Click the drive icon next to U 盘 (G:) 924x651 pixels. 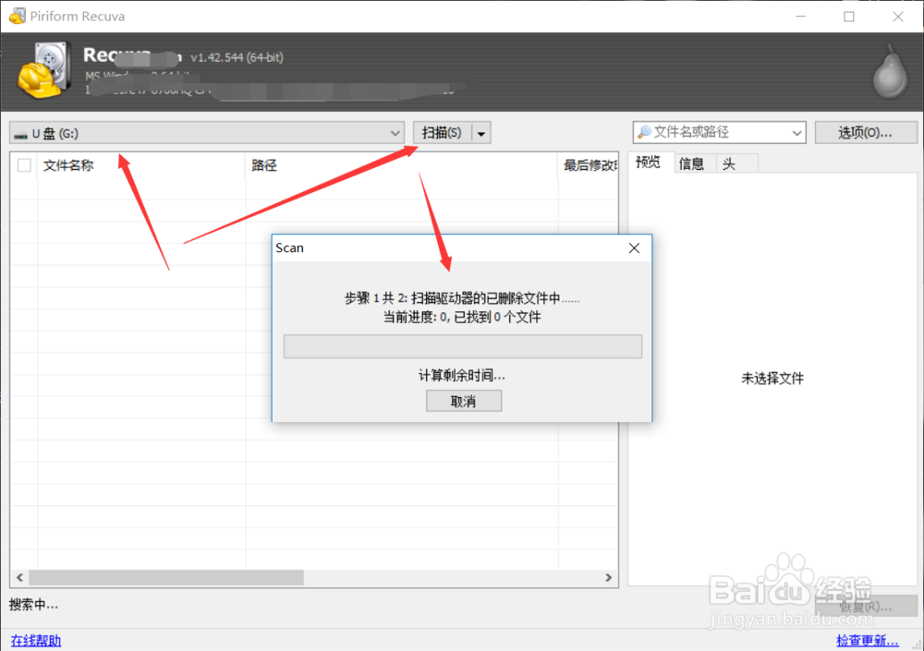[x=21, y=135]
